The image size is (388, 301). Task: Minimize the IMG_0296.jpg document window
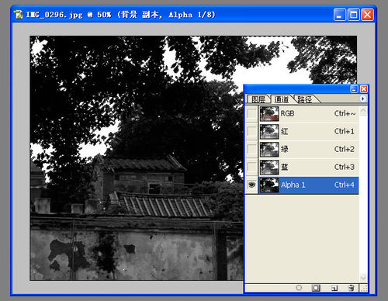click(x=340, y=15)
